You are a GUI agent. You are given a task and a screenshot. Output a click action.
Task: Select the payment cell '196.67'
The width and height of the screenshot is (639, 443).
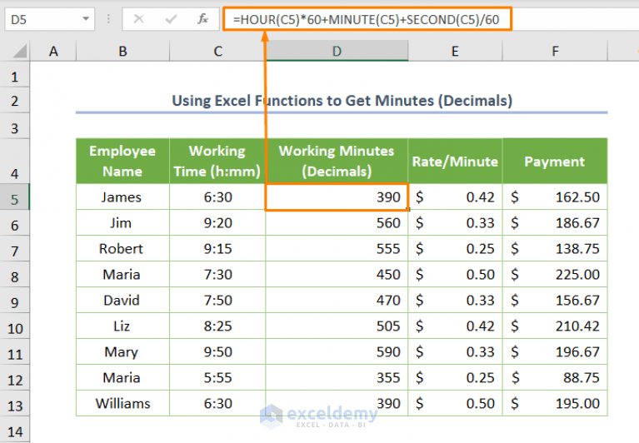pos(555,351)
